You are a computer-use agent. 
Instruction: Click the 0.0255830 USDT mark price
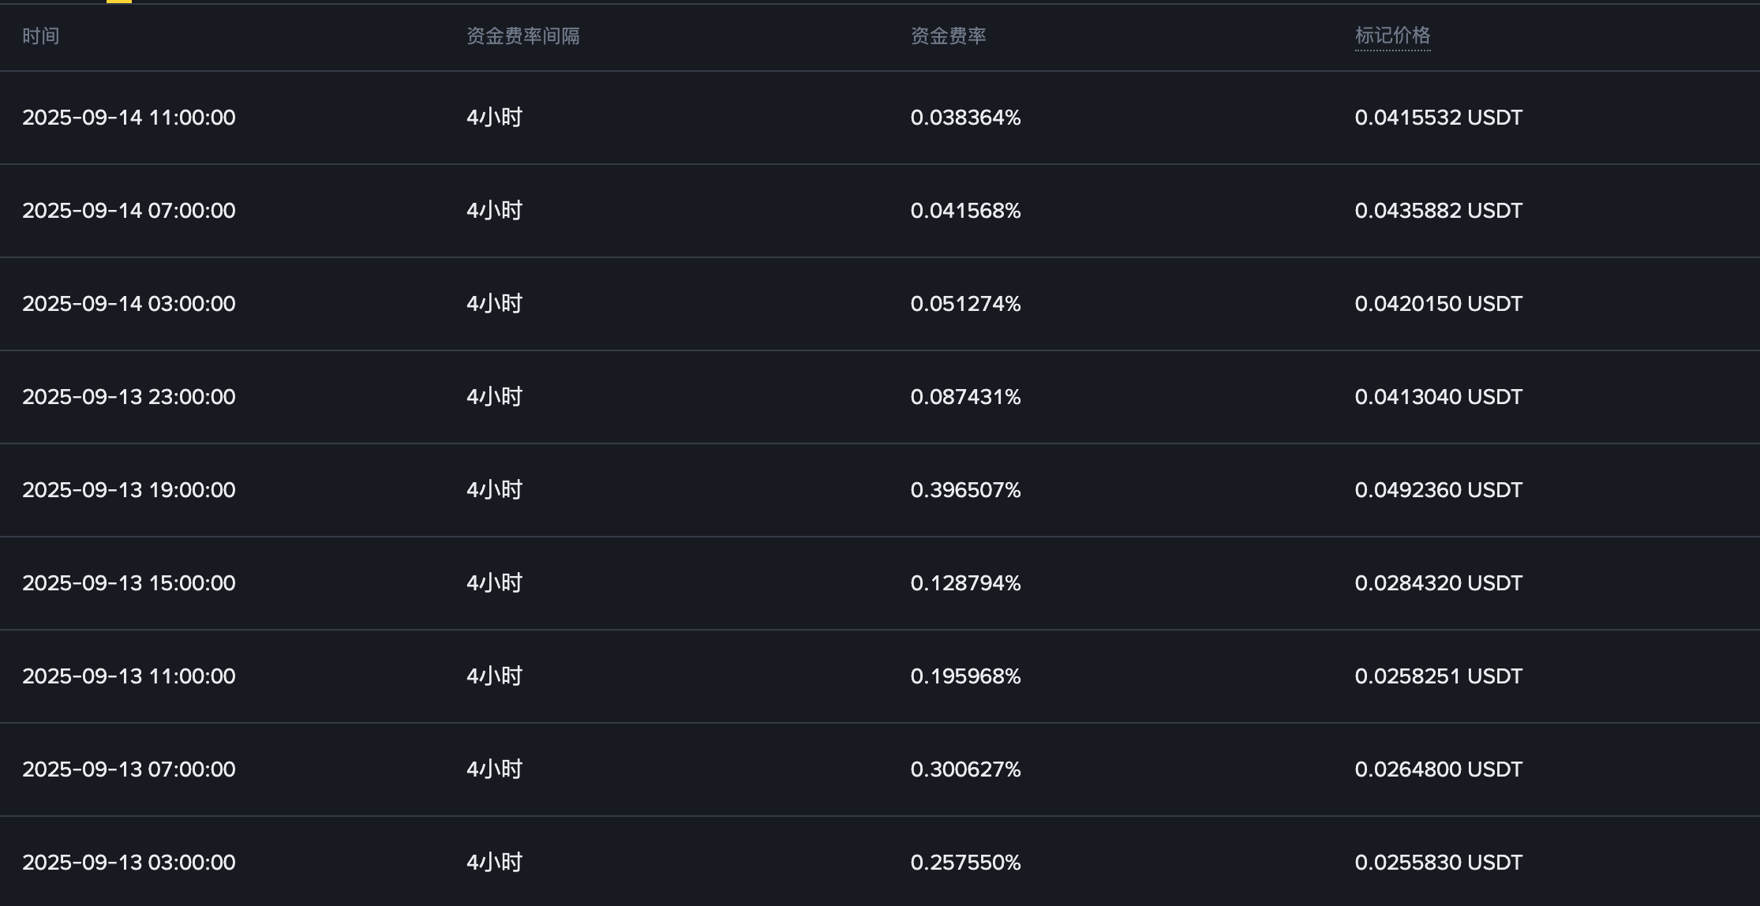coord(1438,863)
